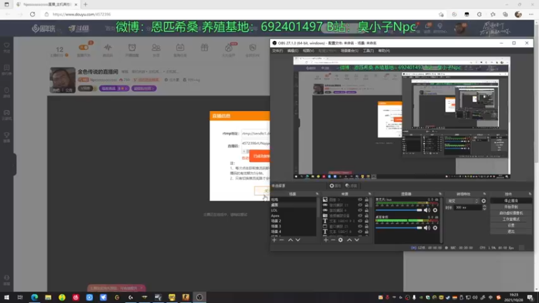Screen dimensions: 539x303
Task: Move selected scene up in Scenes panel
Action: (290, 240)
